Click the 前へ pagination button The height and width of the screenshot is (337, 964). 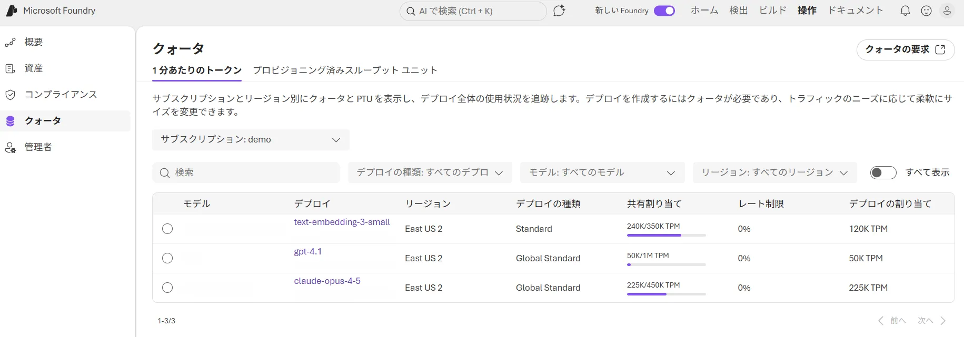click(x=892, y=321)
